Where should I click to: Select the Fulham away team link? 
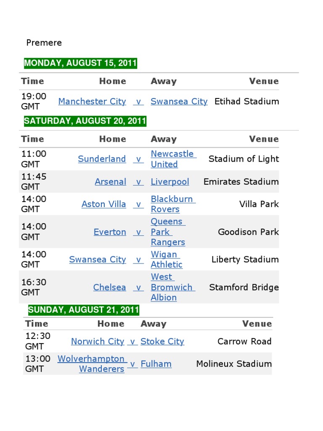[156, 364]
